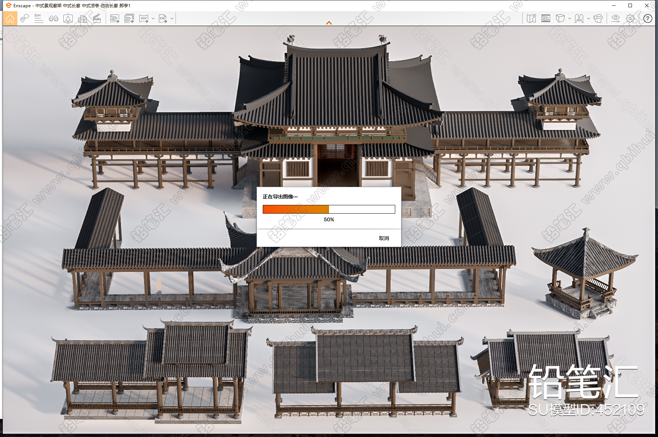Open the BIM information panel
Screen dimensions: 658x437
point(39,18)
